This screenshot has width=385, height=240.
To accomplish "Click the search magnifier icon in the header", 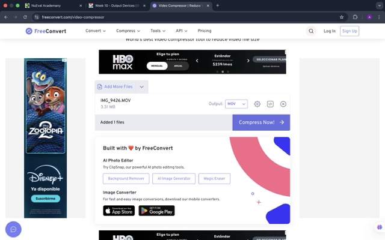I will click(x=311, y=31).
